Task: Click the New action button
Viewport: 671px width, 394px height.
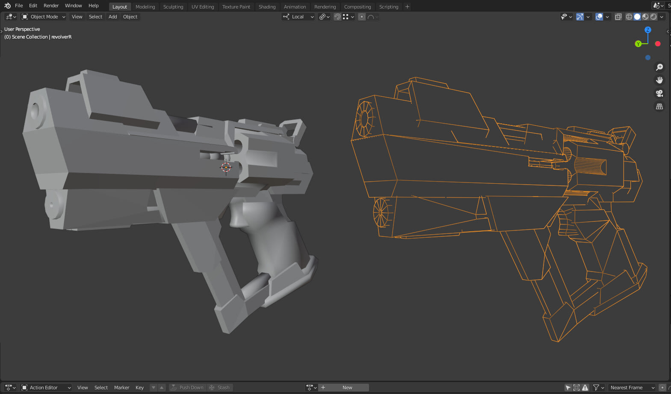Action: coord(347,388)
